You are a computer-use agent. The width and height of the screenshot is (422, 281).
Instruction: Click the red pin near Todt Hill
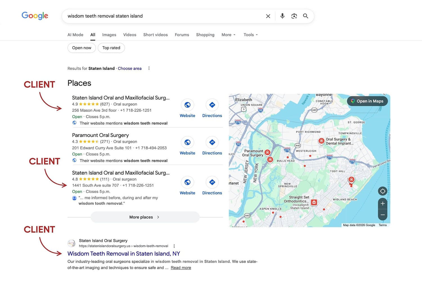(x=351, y=180)
